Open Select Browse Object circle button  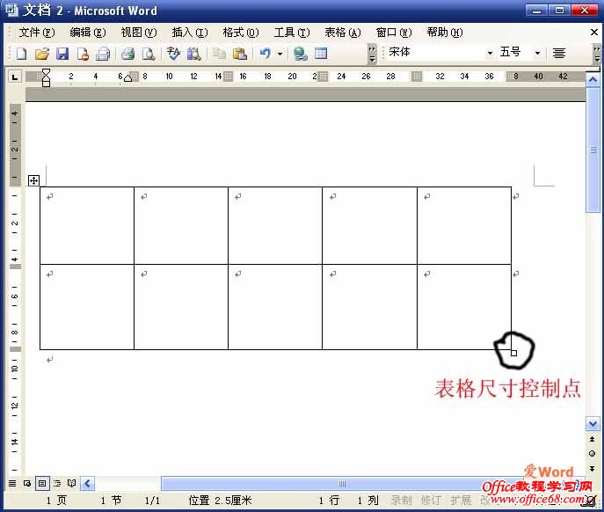[593, 453]
